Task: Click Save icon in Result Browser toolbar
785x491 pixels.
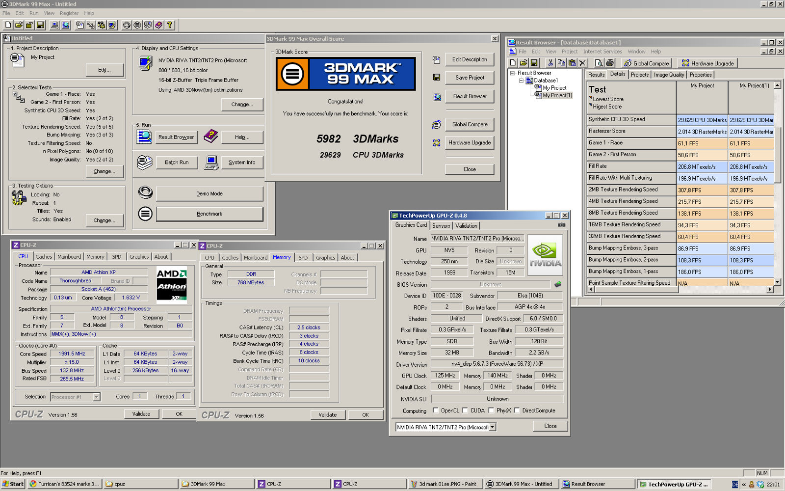Action: click(x=534, y=63)
